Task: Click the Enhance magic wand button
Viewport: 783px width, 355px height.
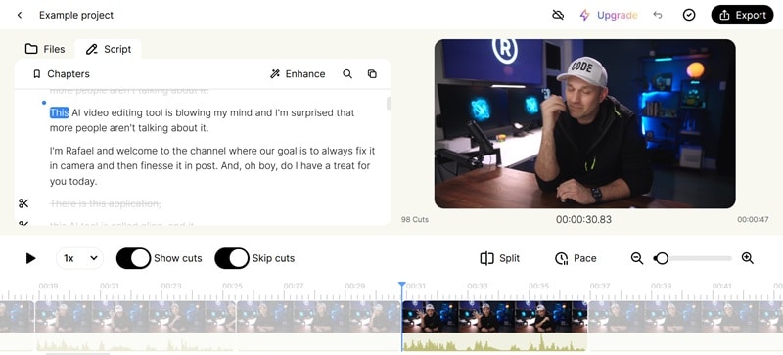Action: [x=298, y=74]
